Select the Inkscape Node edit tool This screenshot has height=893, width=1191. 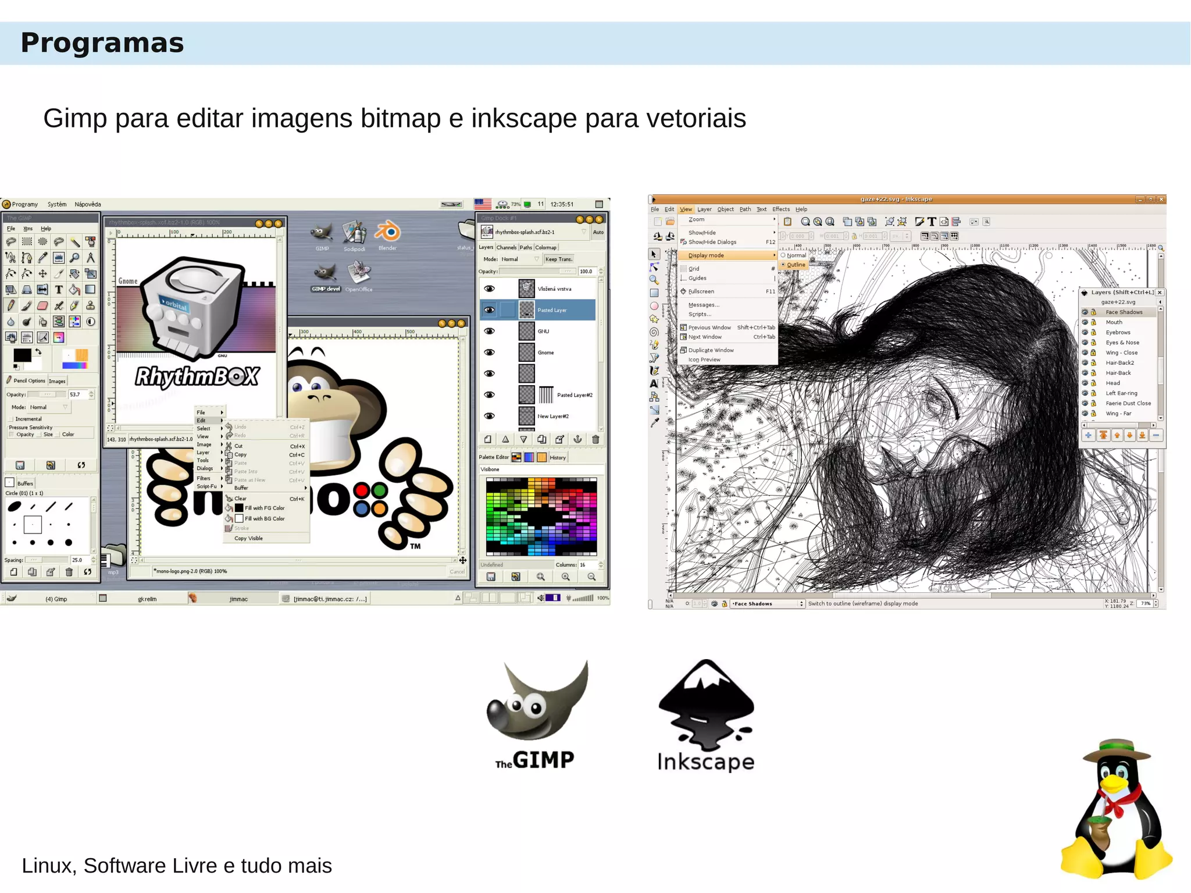coord(654,267)
